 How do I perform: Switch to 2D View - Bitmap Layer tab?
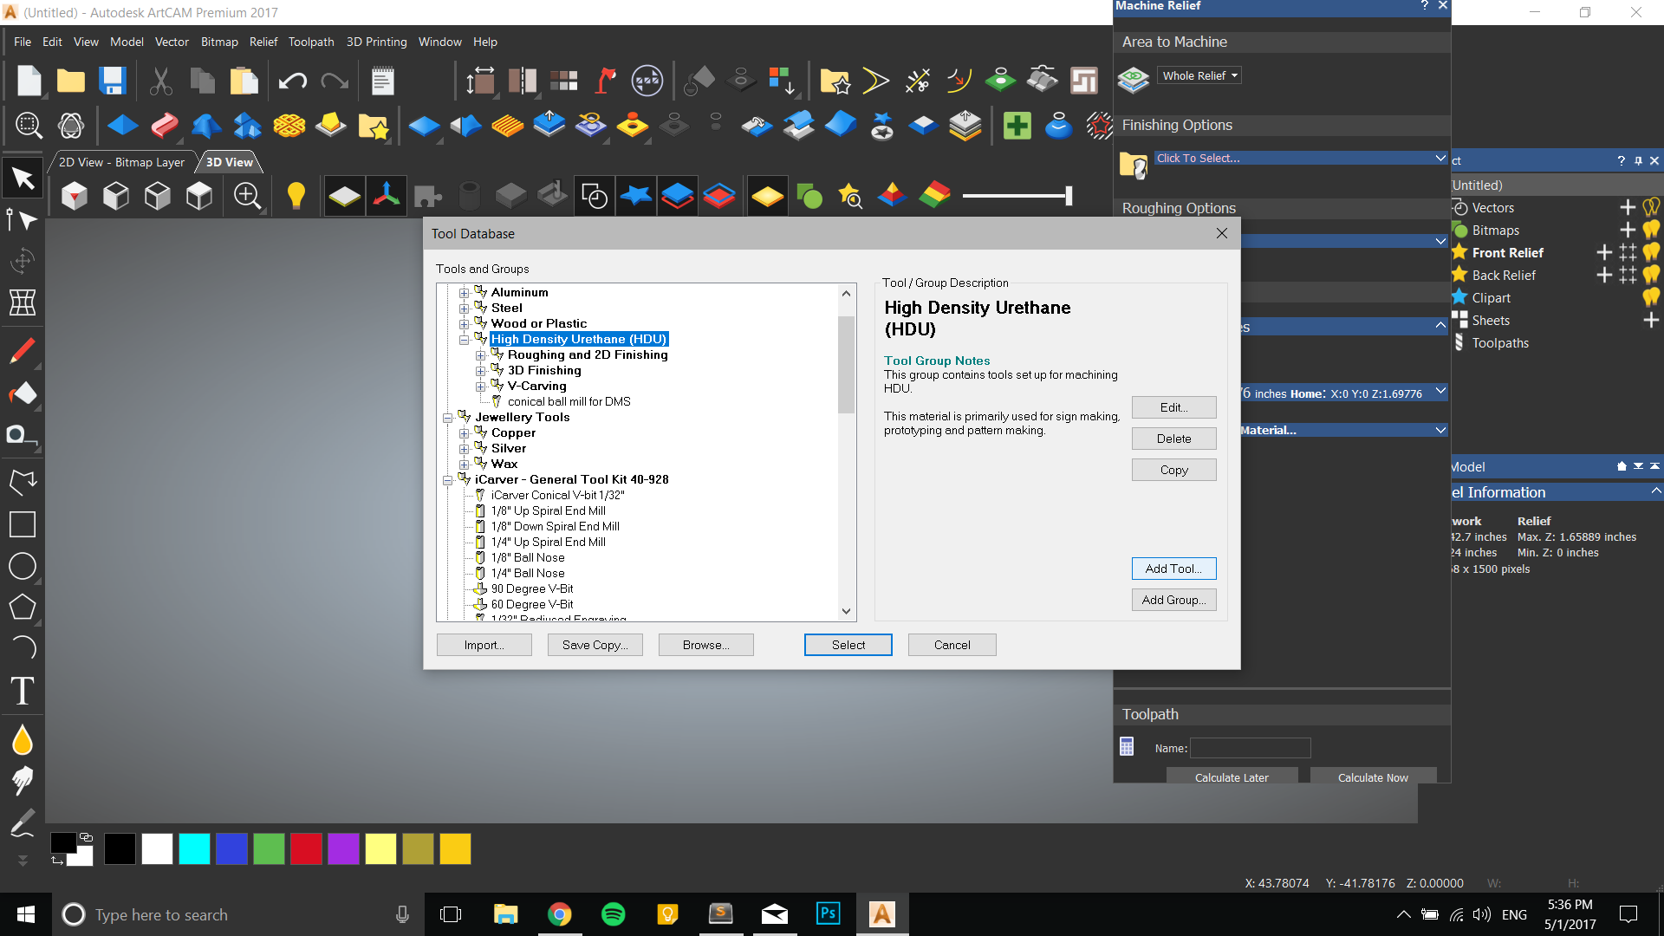(x=121, y=162)
